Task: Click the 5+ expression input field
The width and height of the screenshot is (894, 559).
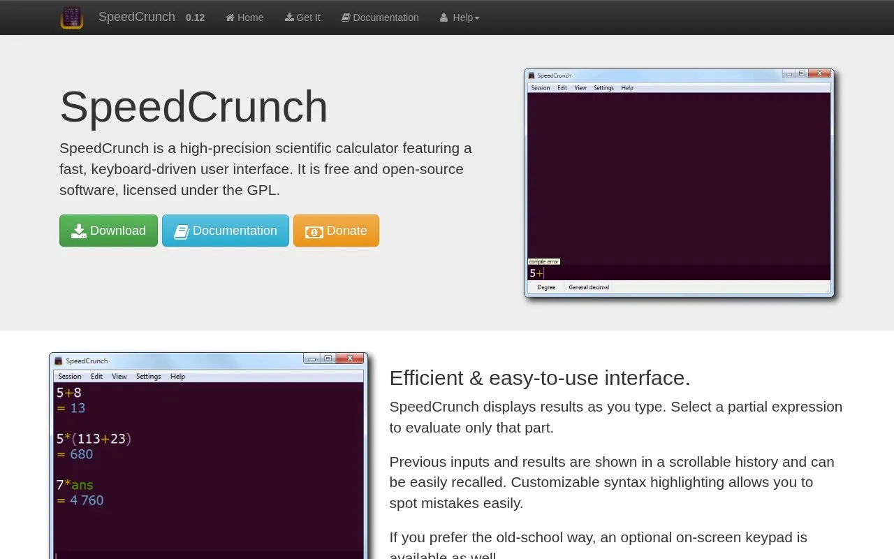Action: (679, 273)
